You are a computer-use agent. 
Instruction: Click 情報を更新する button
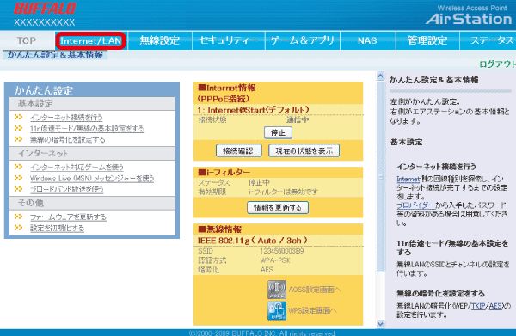(x=278, y=208)
